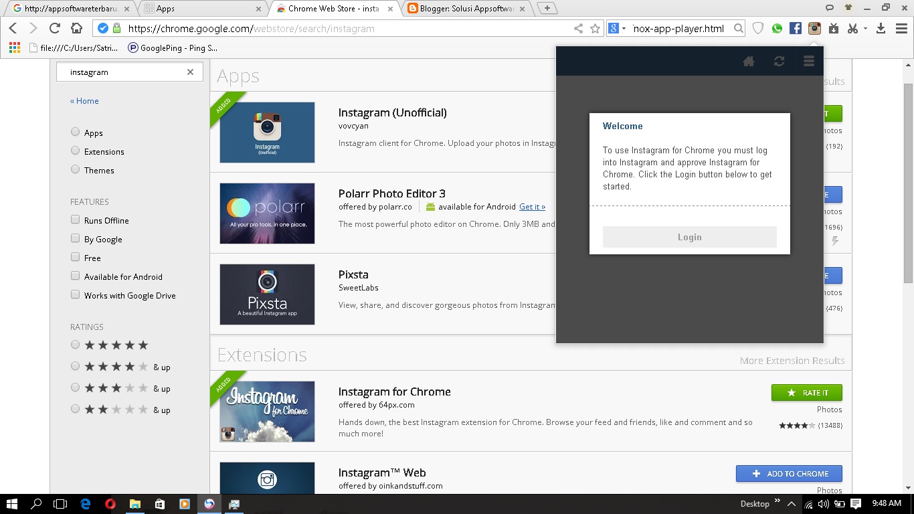Open the Pixsta app thumbnail

[267, 294]
